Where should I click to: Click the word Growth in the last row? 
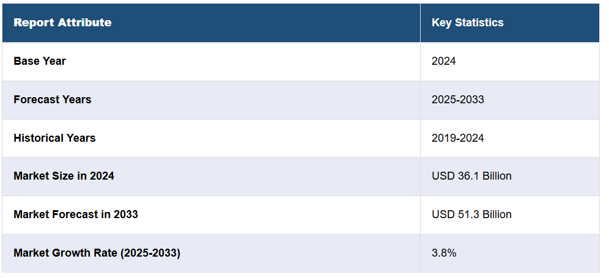(68, 253)
